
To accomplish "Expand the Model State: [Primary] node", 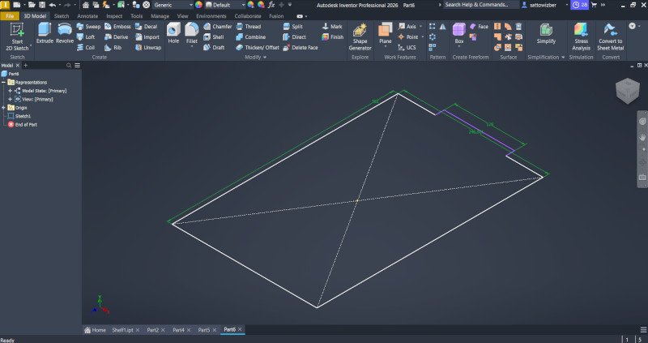I will coord(10,91).
